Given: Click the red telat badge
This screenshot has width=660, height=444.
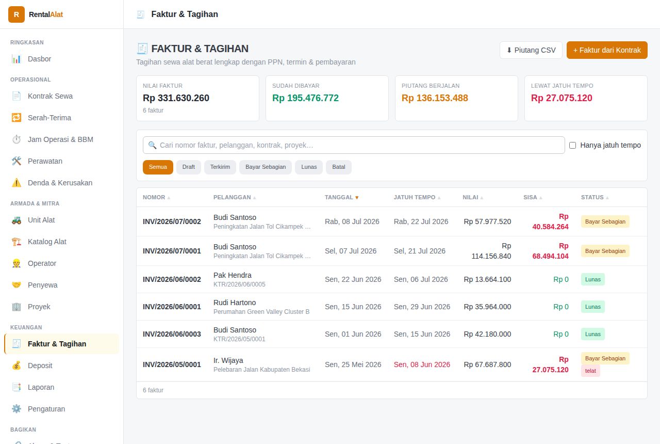Looking at the screenshot, I should tap(590, 371).
